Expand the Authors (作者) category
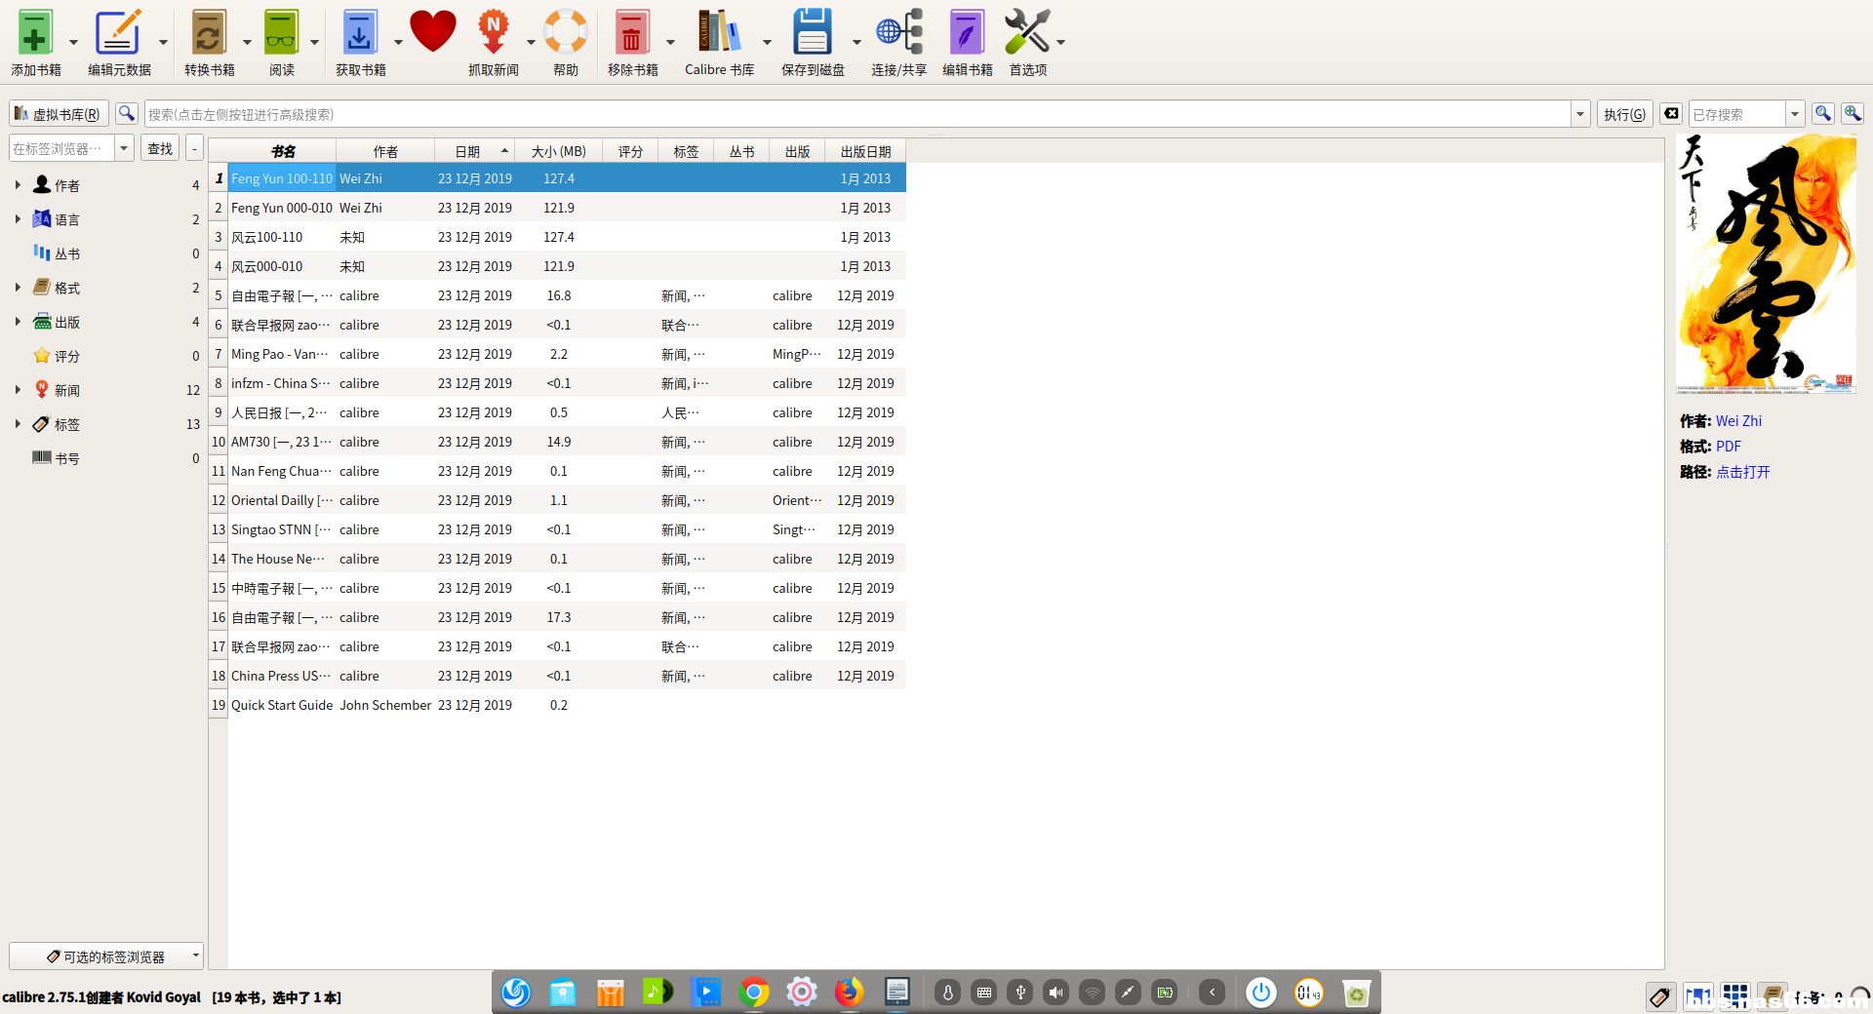This screenshot has width=1873, height=1014. click(18, 184)
